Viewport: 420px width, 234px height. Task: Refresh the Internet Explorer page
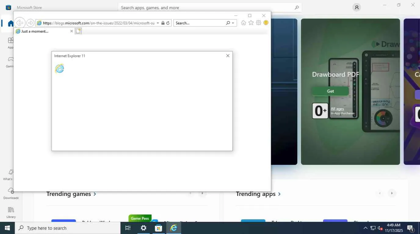(x=168, y=23)
